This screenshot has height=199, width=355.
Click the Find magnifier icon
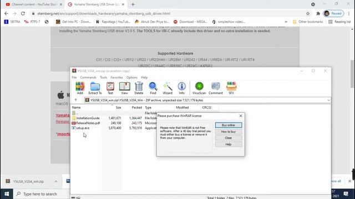tap(153, 88)
